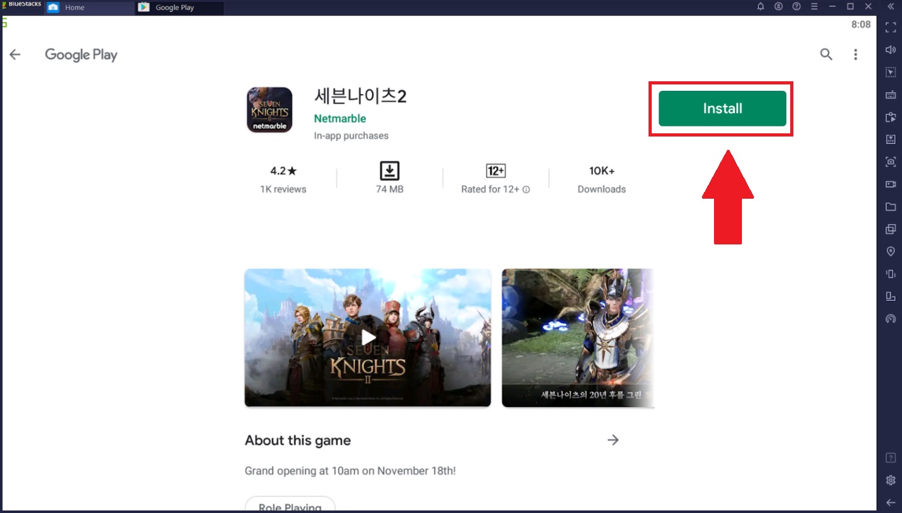Click the green Install button
This screenshot has width=902, height=513.
pyautogui.click(x=722, y=109)
